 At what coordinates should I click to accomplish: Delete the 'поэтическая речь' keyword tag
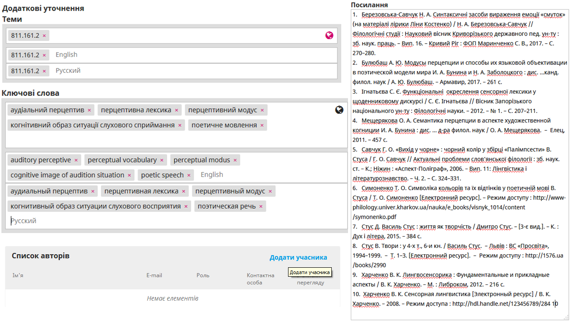[261, 207]
